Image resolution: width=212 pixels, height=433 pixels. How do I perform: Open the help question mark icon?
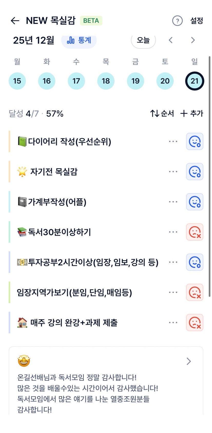(x=177, y=21)
